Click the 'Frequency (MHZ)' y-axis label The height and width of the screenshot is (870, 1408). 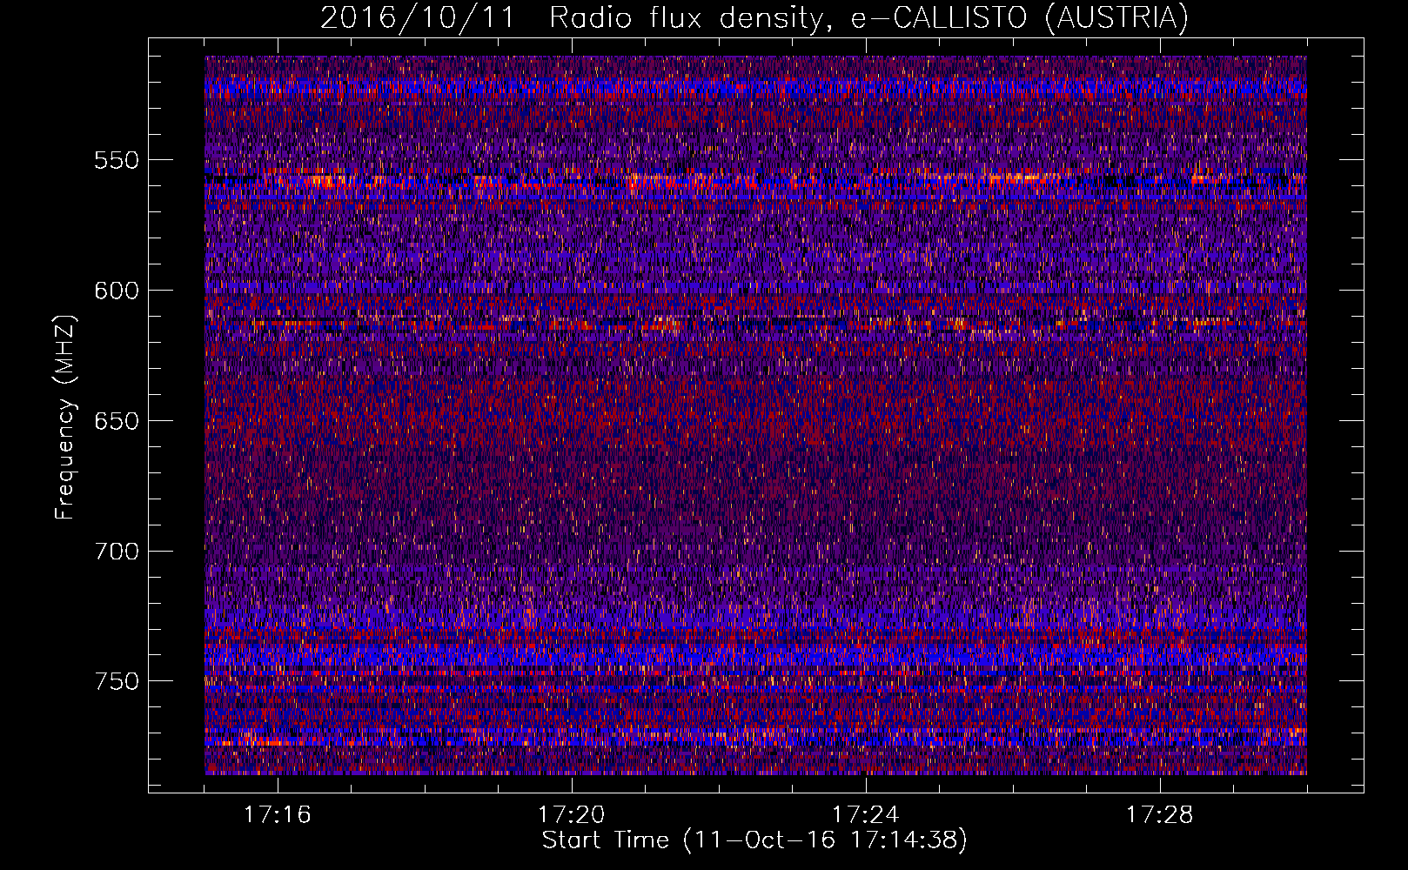click(x=65, y=418)
